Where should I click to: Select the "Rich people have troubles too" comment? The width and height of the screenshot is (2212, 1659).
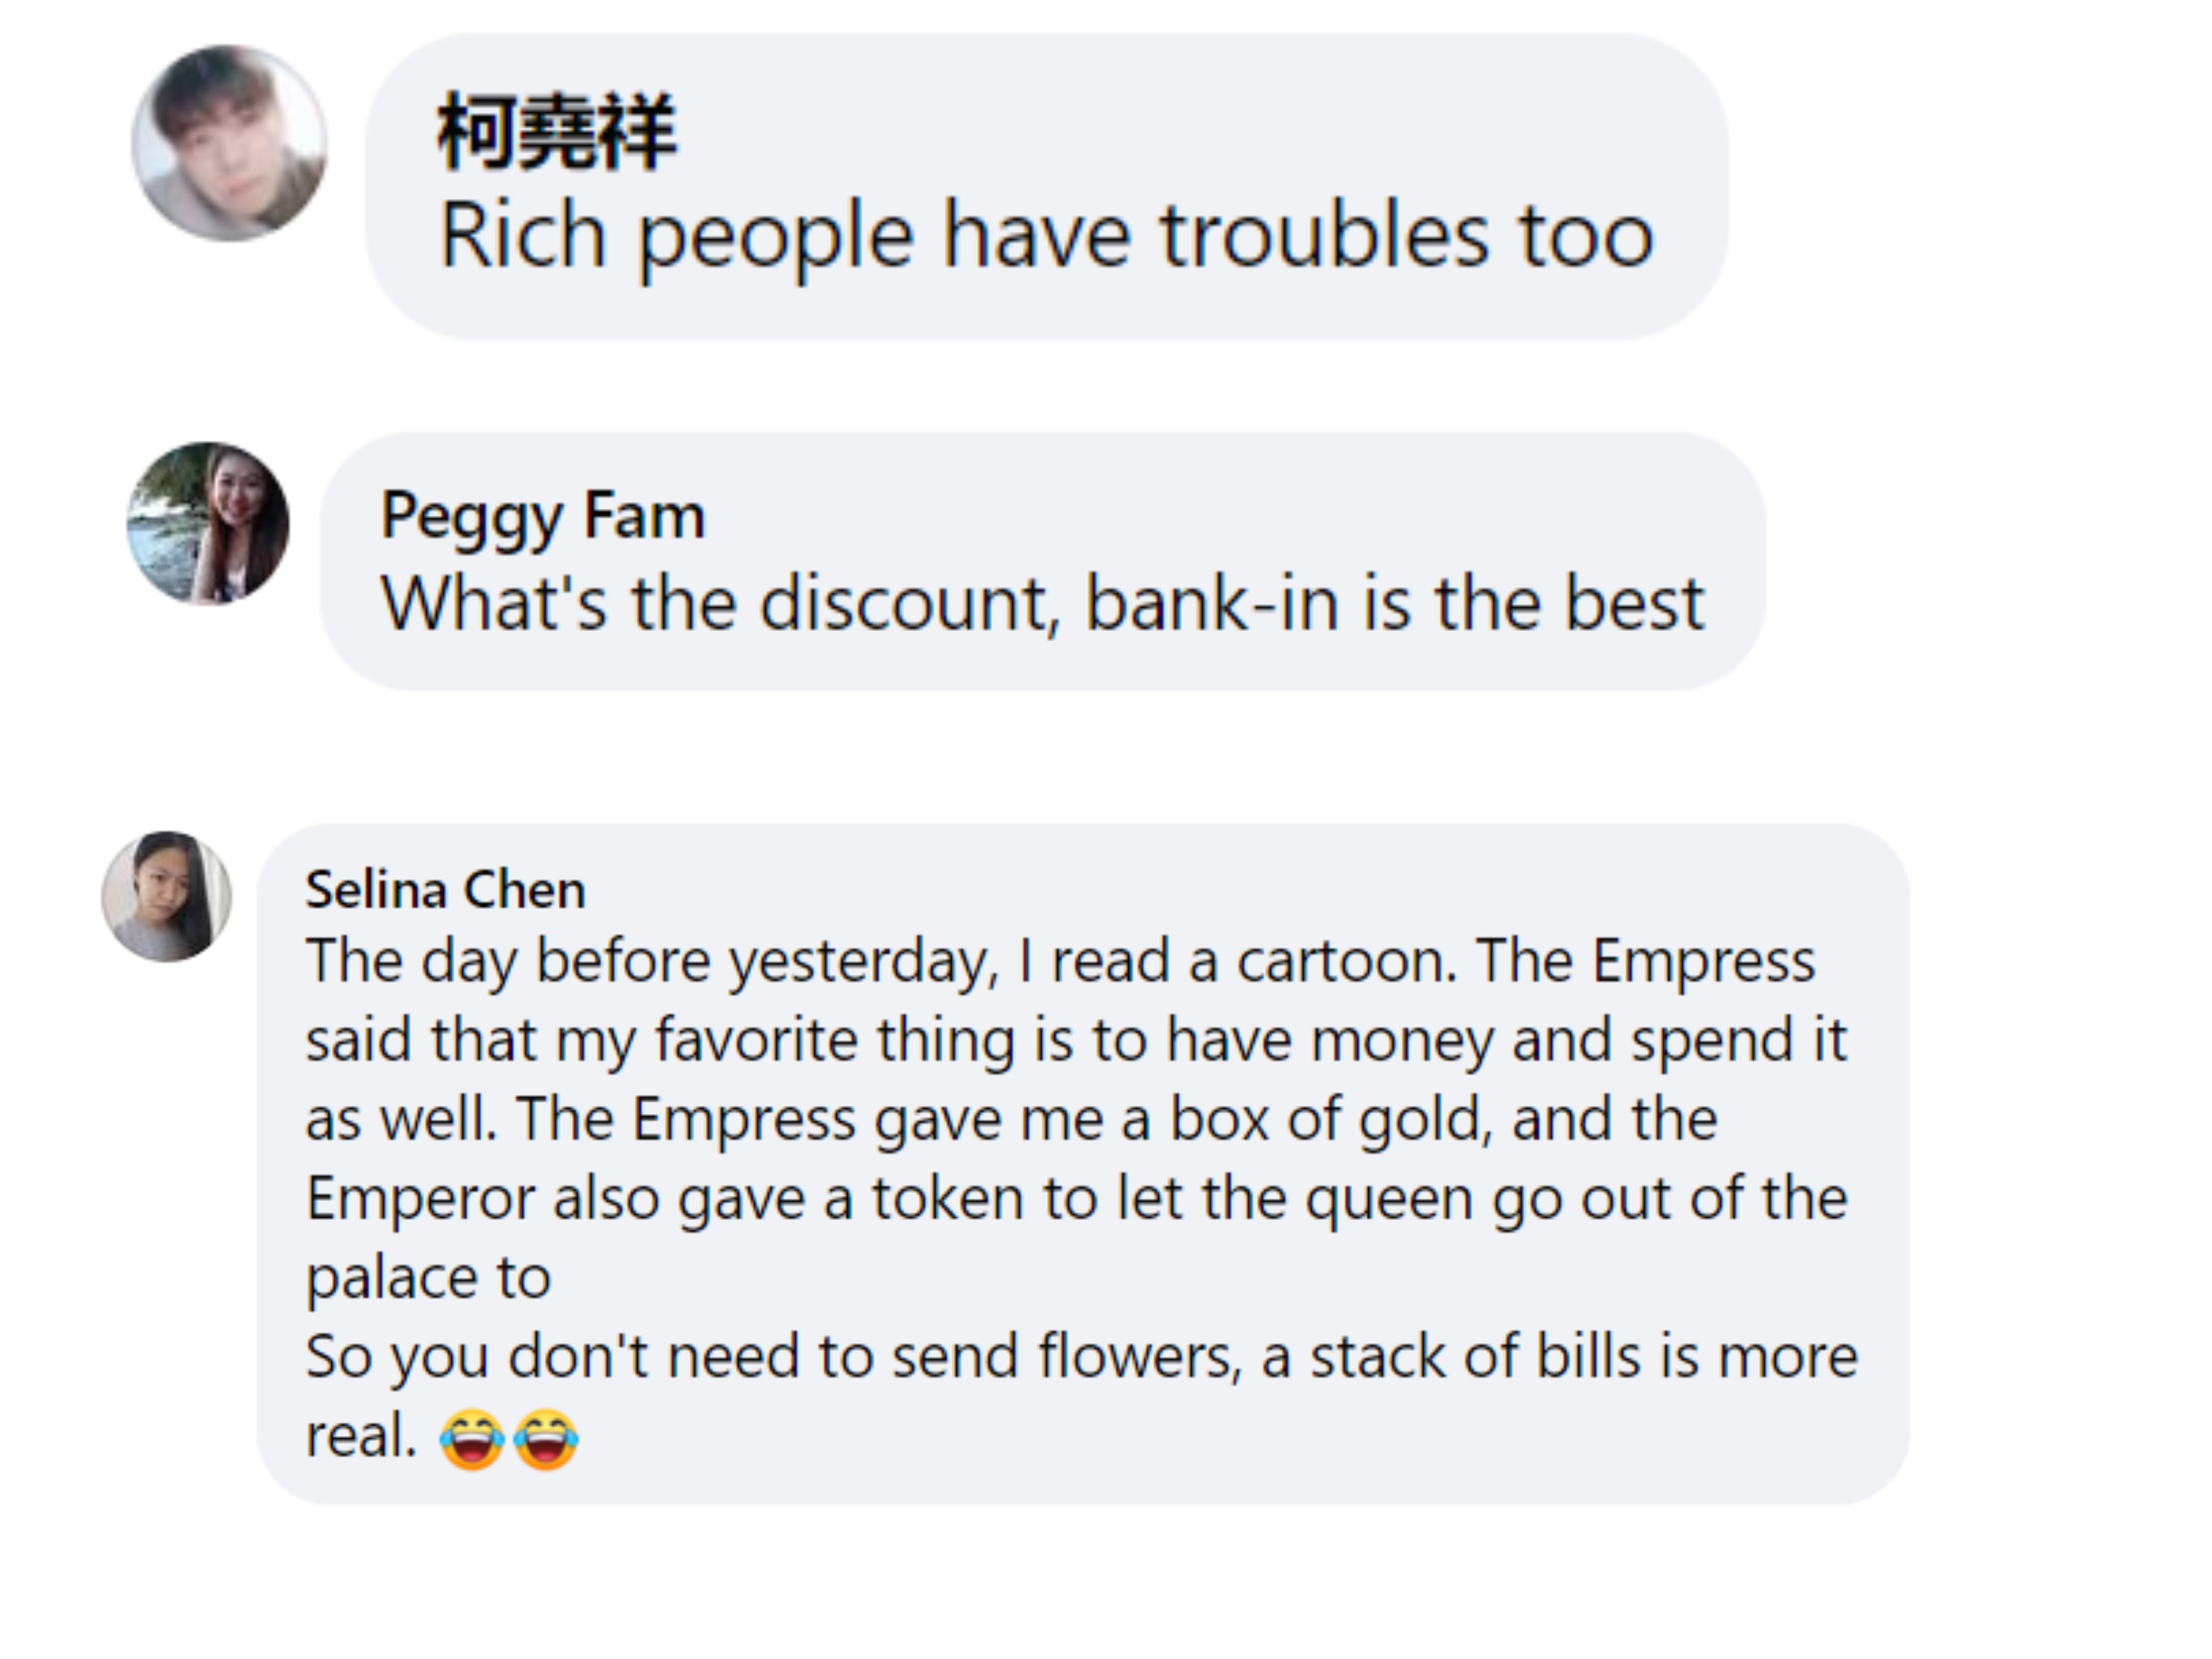pyautogui.click(x=1046, y=236)
